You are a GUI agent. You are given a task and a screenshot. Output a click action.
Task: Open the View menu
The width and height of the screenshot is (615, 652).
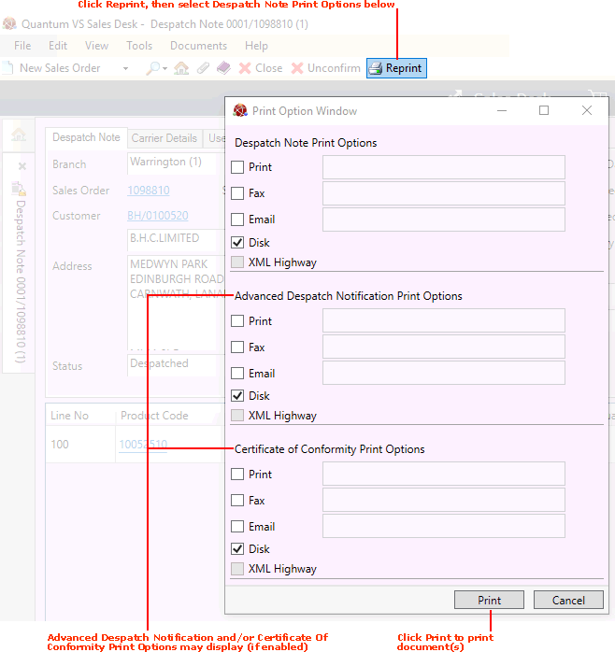[x=96, y=46]
